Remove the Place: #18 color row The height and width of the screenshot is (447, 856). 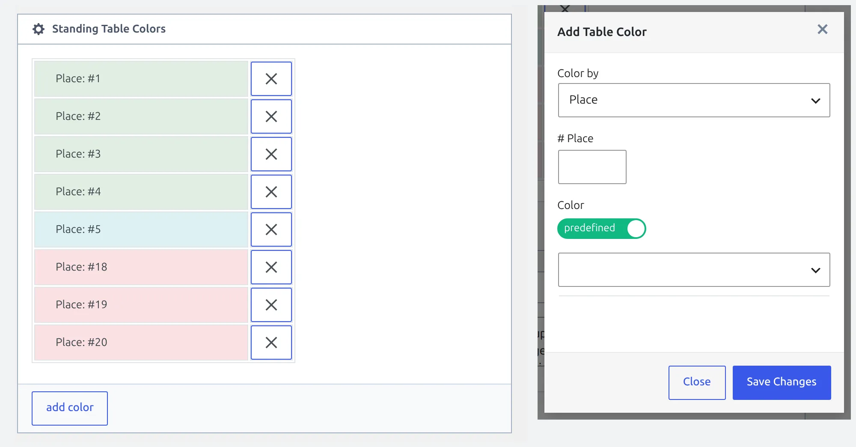(271, 267)
